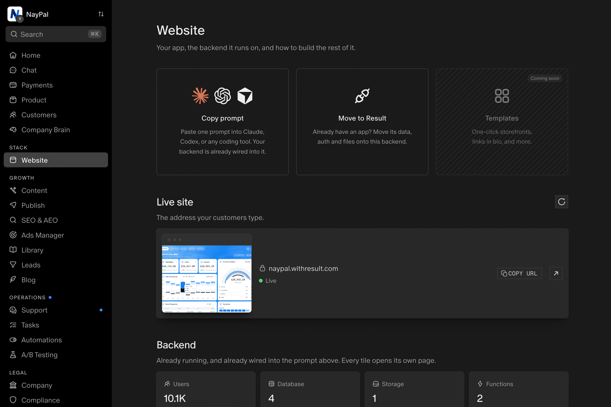The width and height of the screenshot is (611, 407).
Task: Click the A/B Testing flask icon
Action: [13, 355]
